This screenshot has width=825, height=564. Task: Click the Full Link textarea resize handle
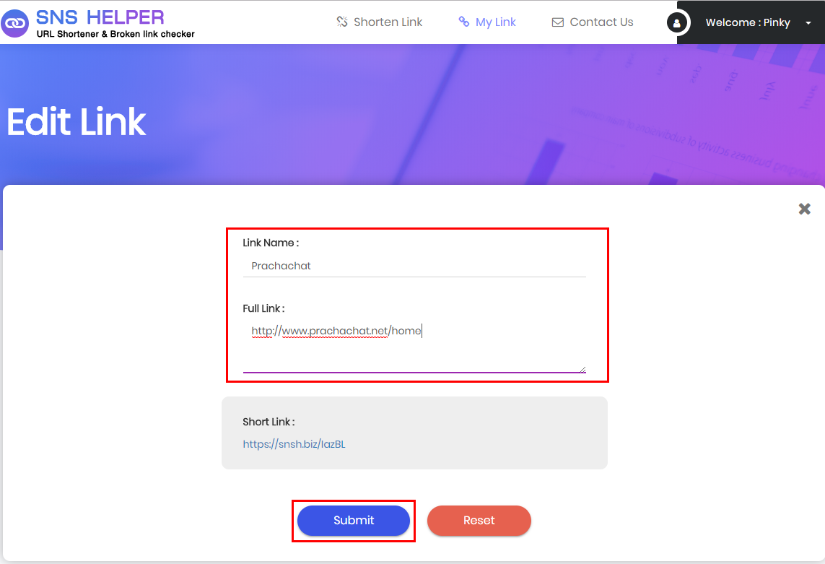pos(582,369)
